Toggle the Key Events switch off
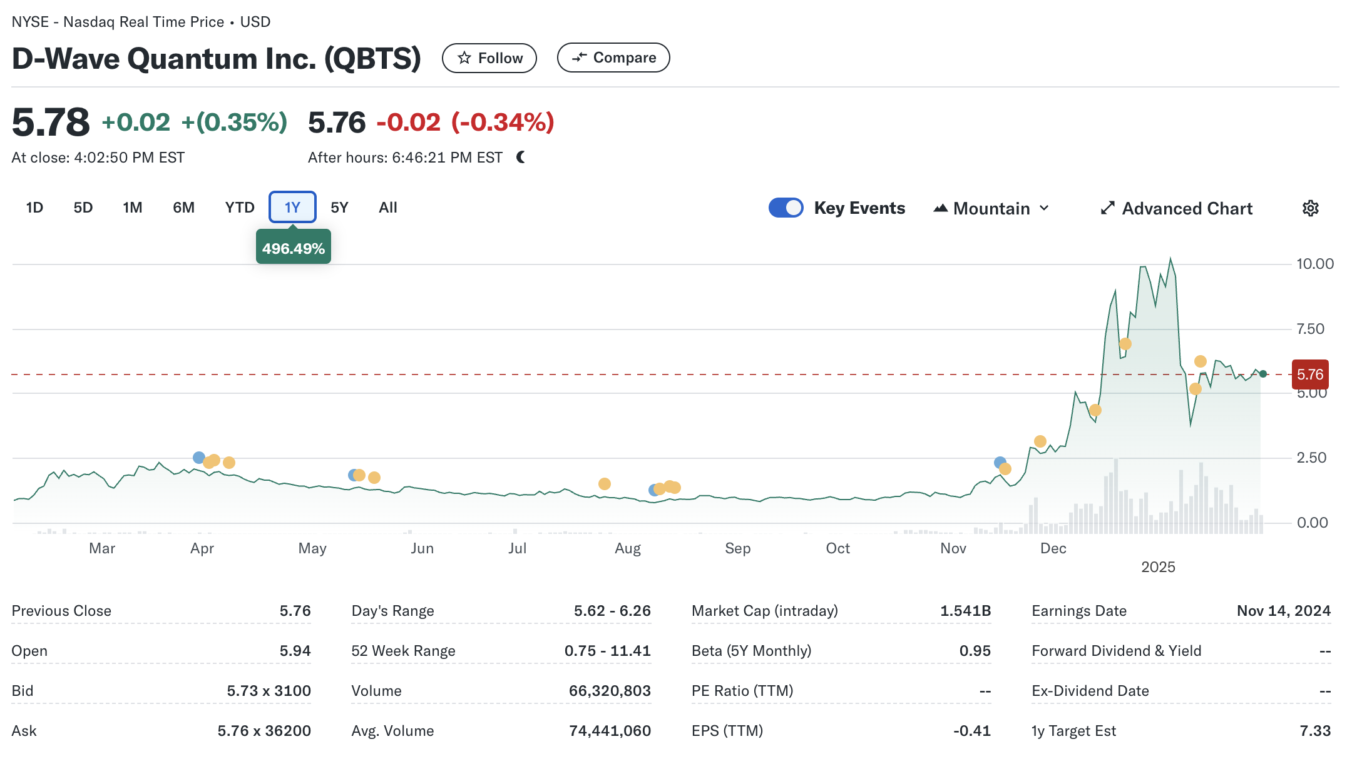The width and height of the screenshot is (1357, 759). [x=786, y=208]
